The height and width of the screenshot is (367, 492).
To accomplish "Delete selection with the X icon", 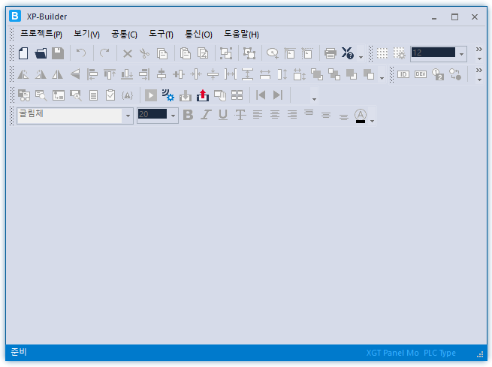I will pos(128,53).
